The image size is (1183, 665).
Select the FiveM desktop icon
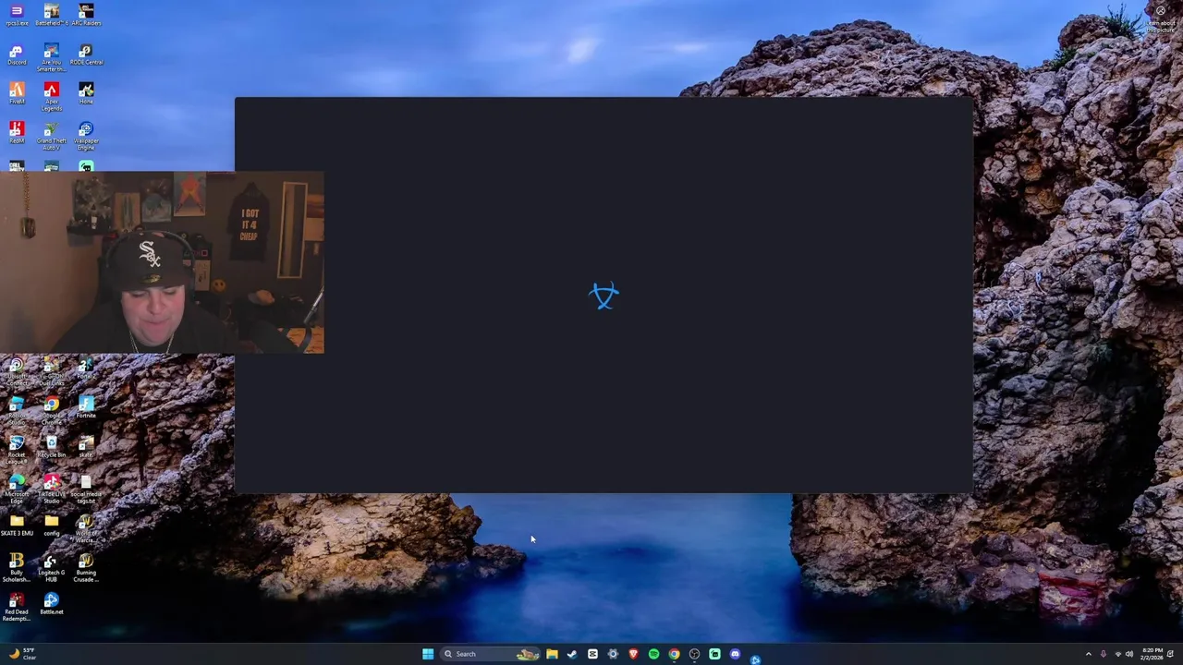17,93
